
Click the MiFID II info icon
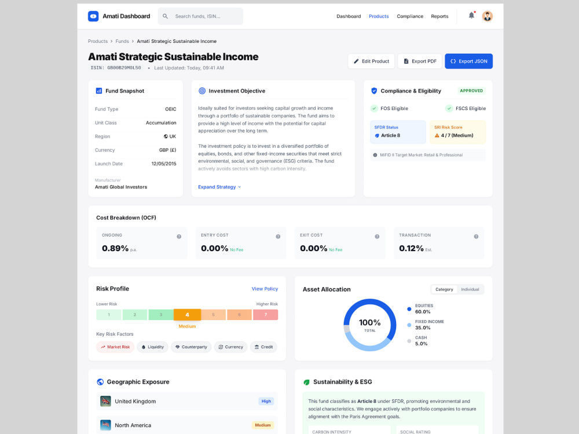coord(375,155)
